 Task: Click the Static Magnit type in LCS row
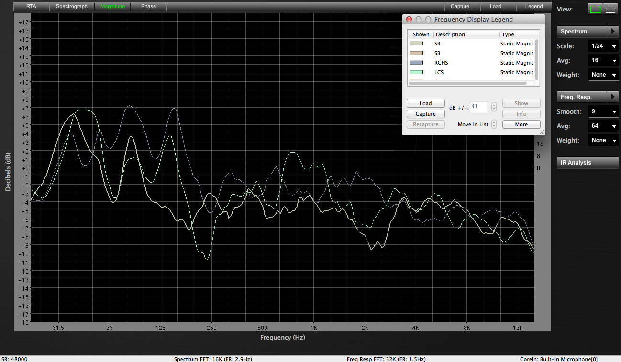517,72
